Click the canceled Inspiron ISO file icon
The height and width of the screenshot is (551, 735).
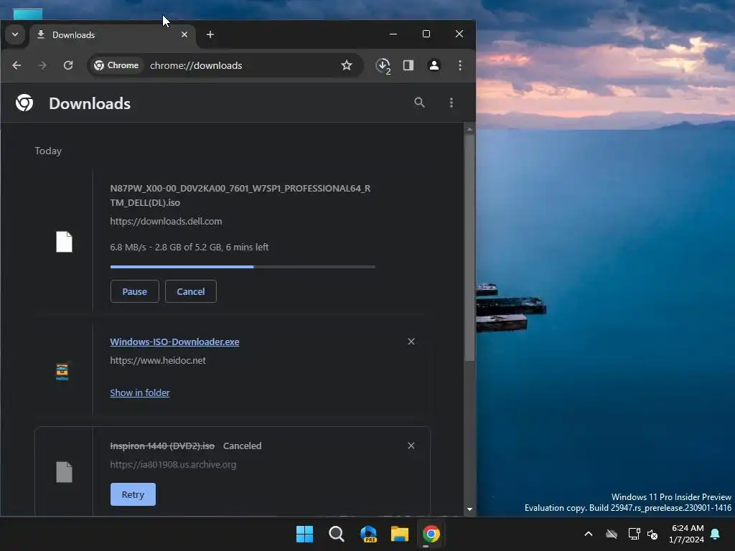(x=64, y=472)
